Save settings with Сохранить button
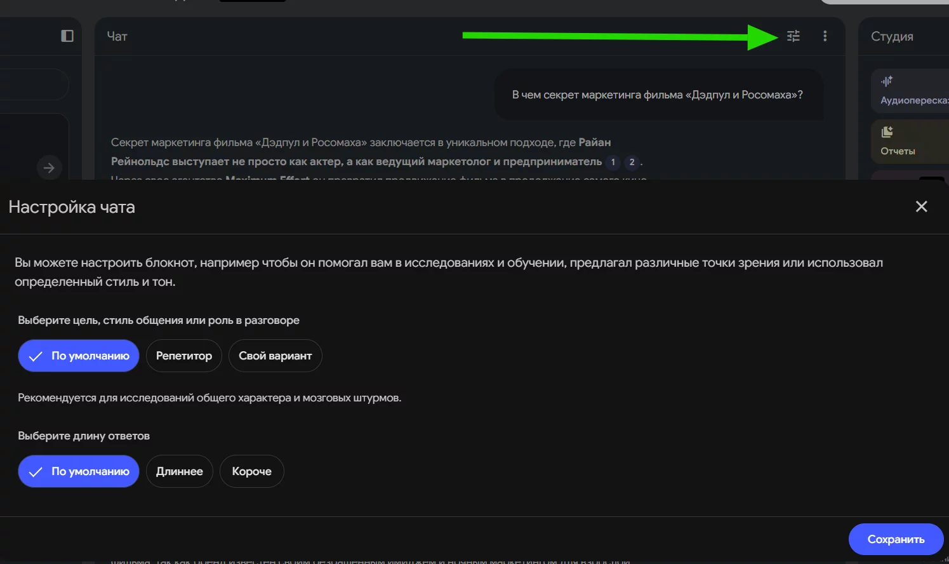The image size is (949, 564). pyautogui.click(x=896, y=539)
